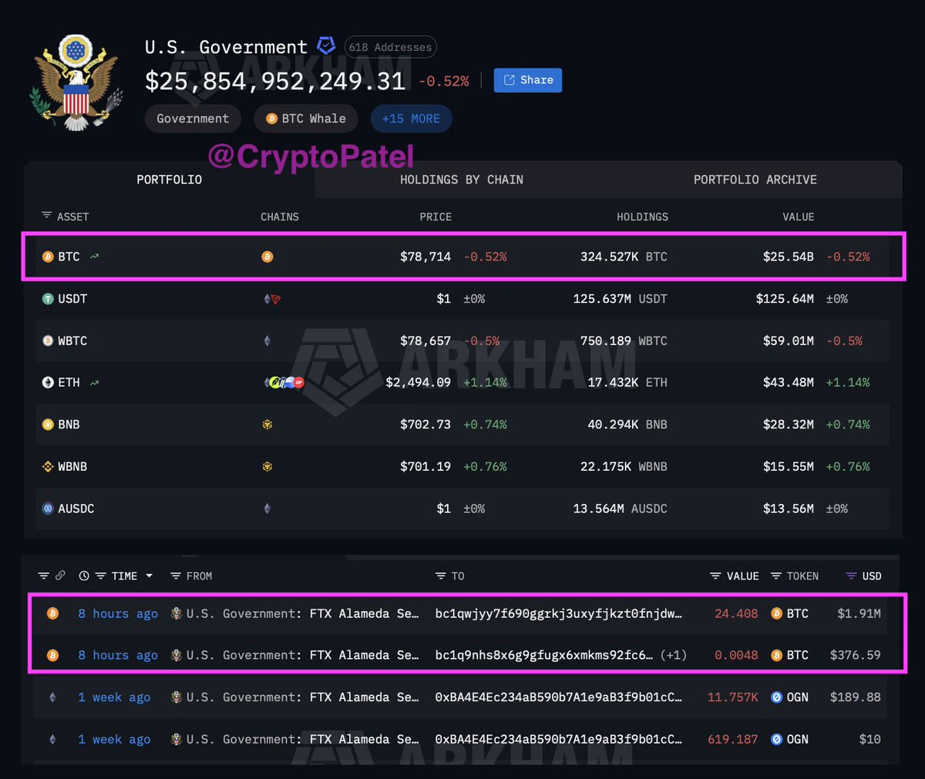Click the Bitcoin chain icon in BTC row

click(267, 257)
